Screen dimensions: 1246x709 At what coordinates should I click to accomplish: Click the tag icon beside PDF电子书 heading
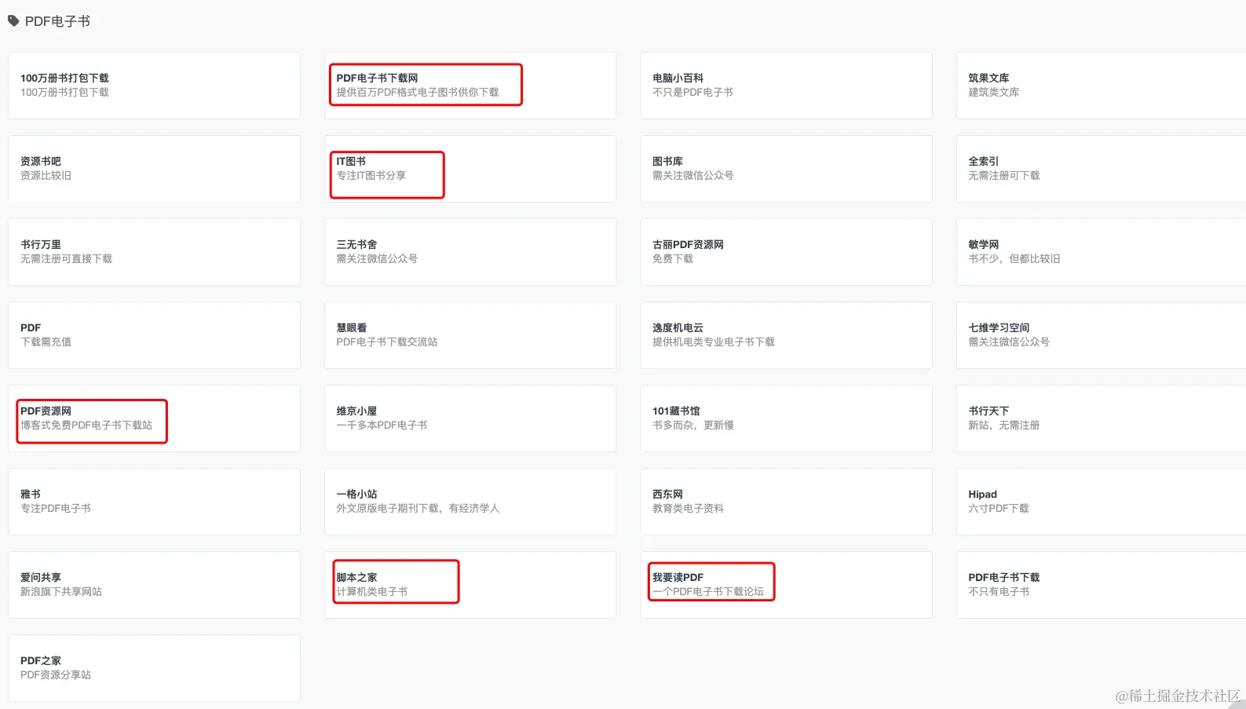[x=13, y=21]
